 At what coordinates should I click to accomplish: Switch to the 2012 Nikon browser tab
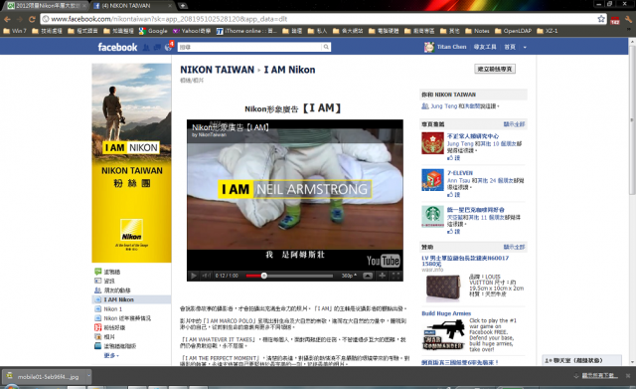point(47,6)
